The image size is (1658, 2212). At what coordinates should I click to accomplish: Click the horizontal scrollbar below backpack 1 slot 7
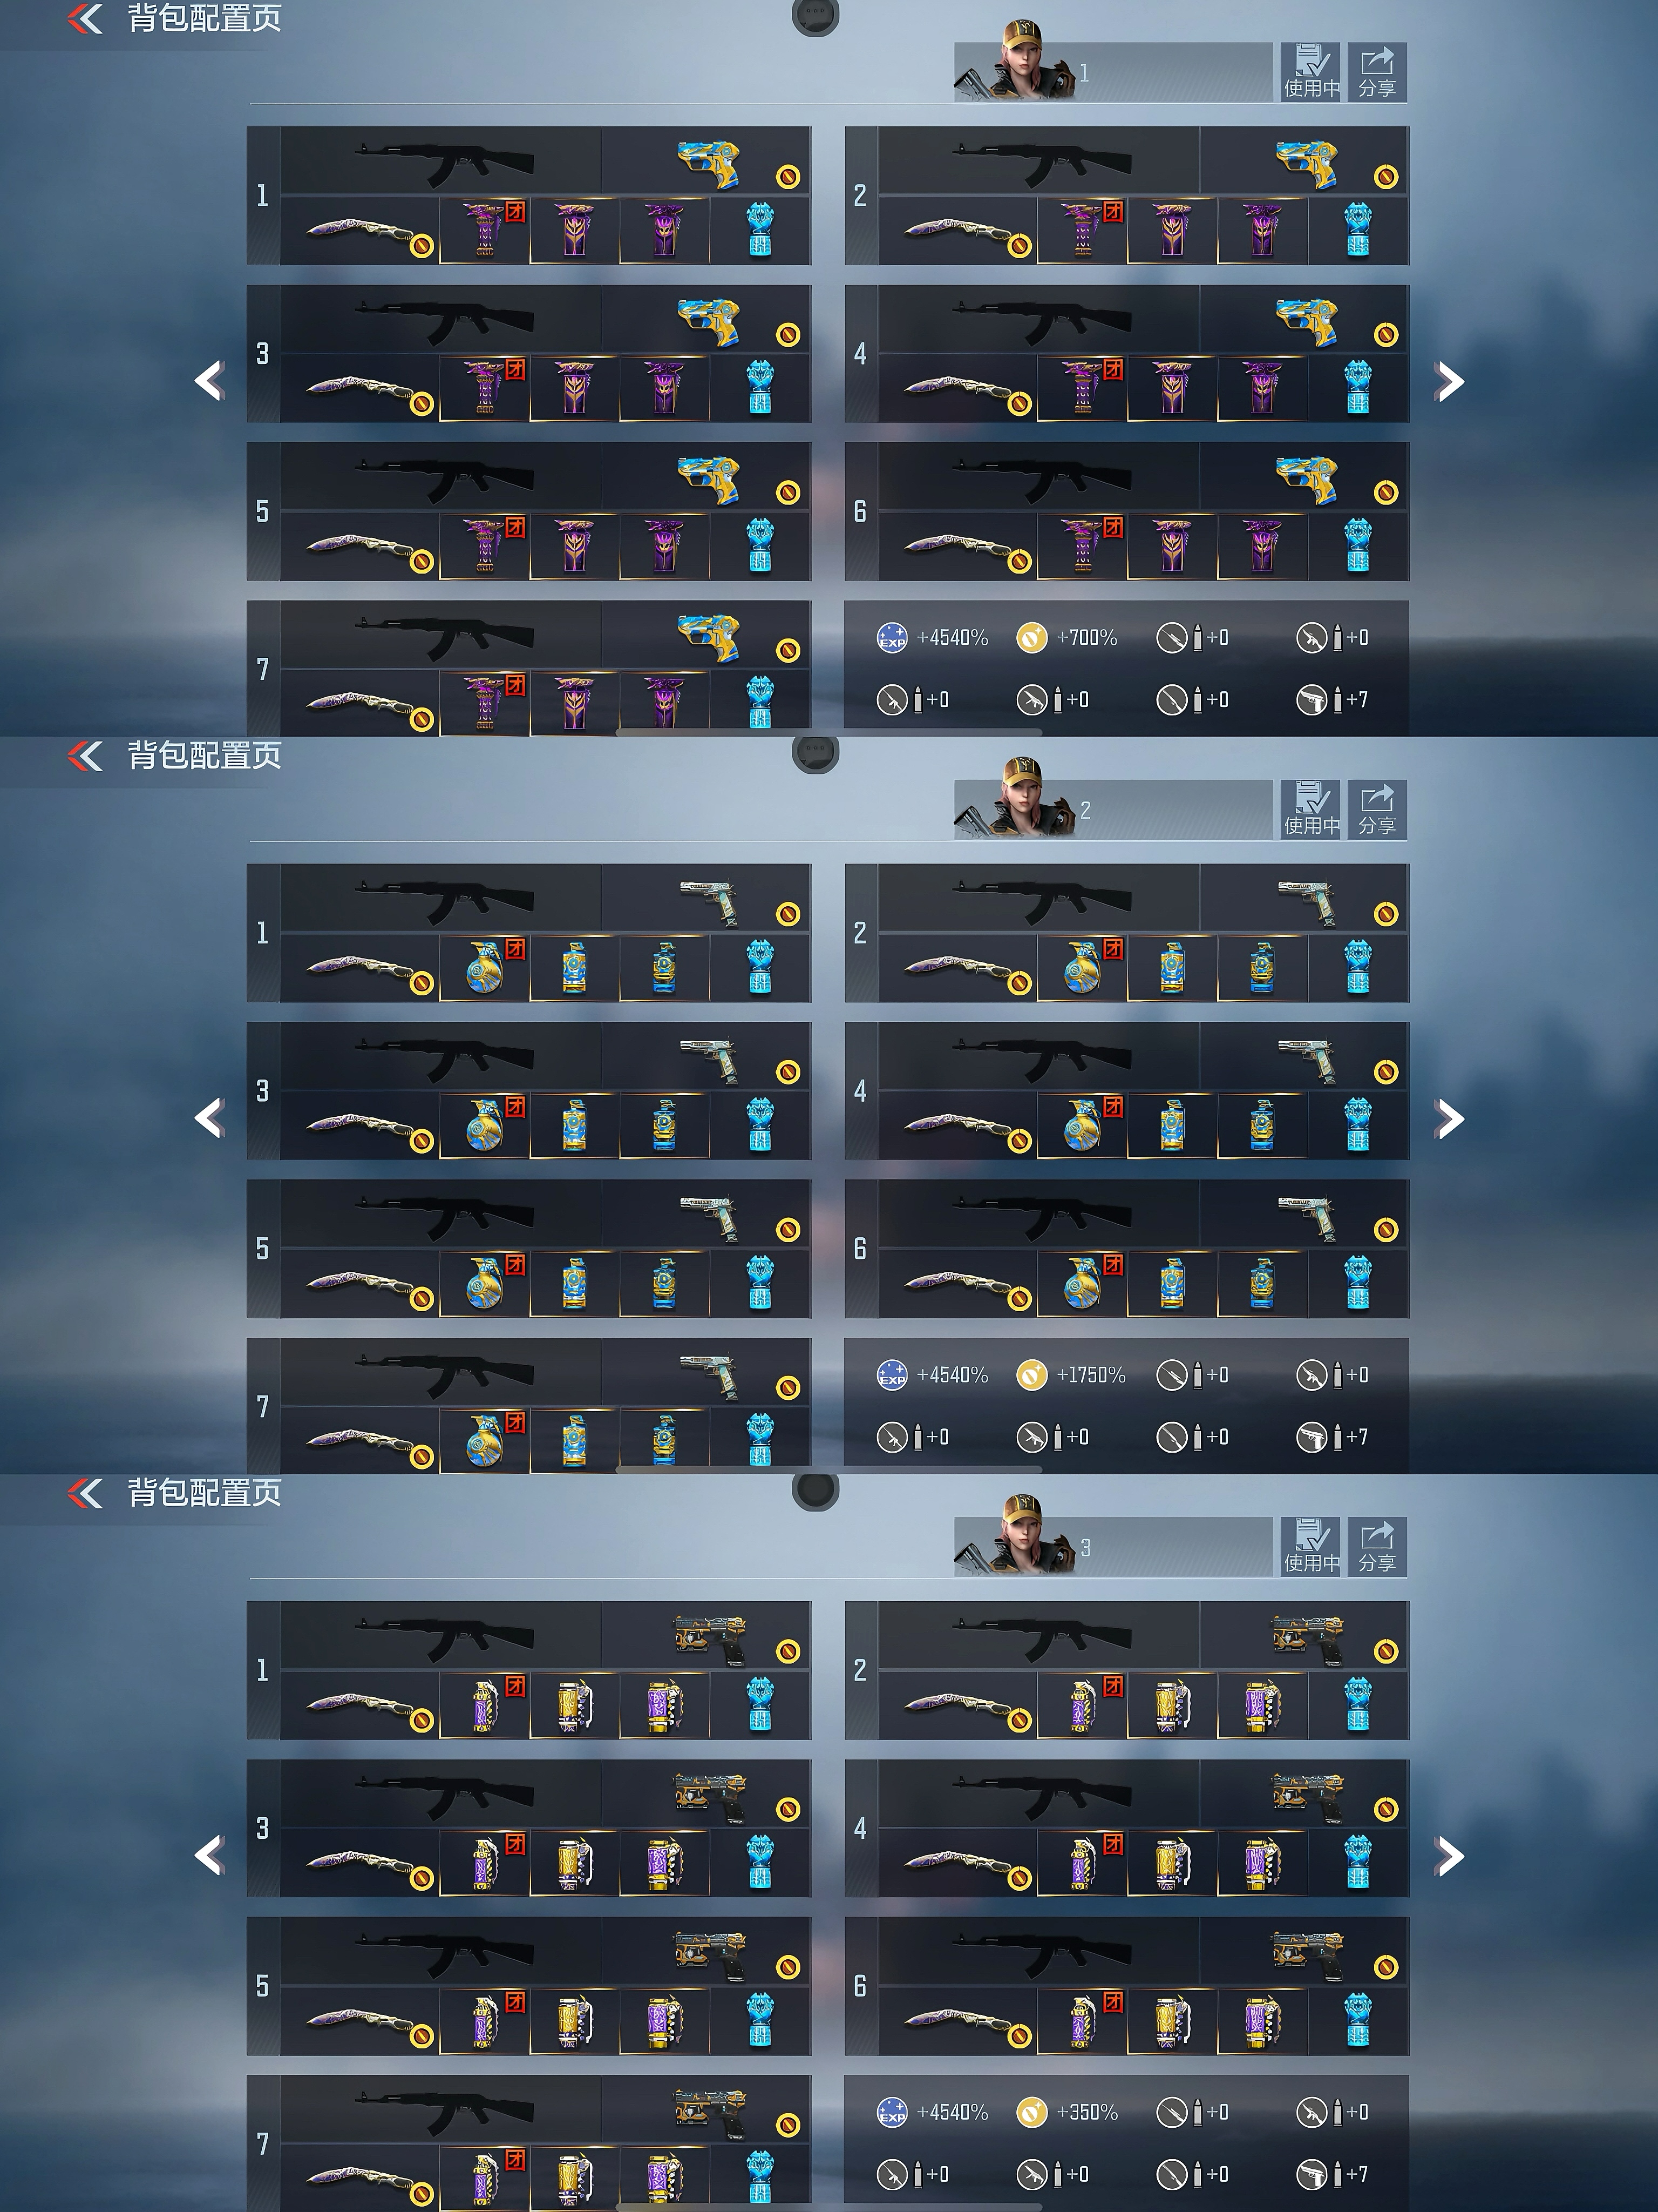pos(828,732)
